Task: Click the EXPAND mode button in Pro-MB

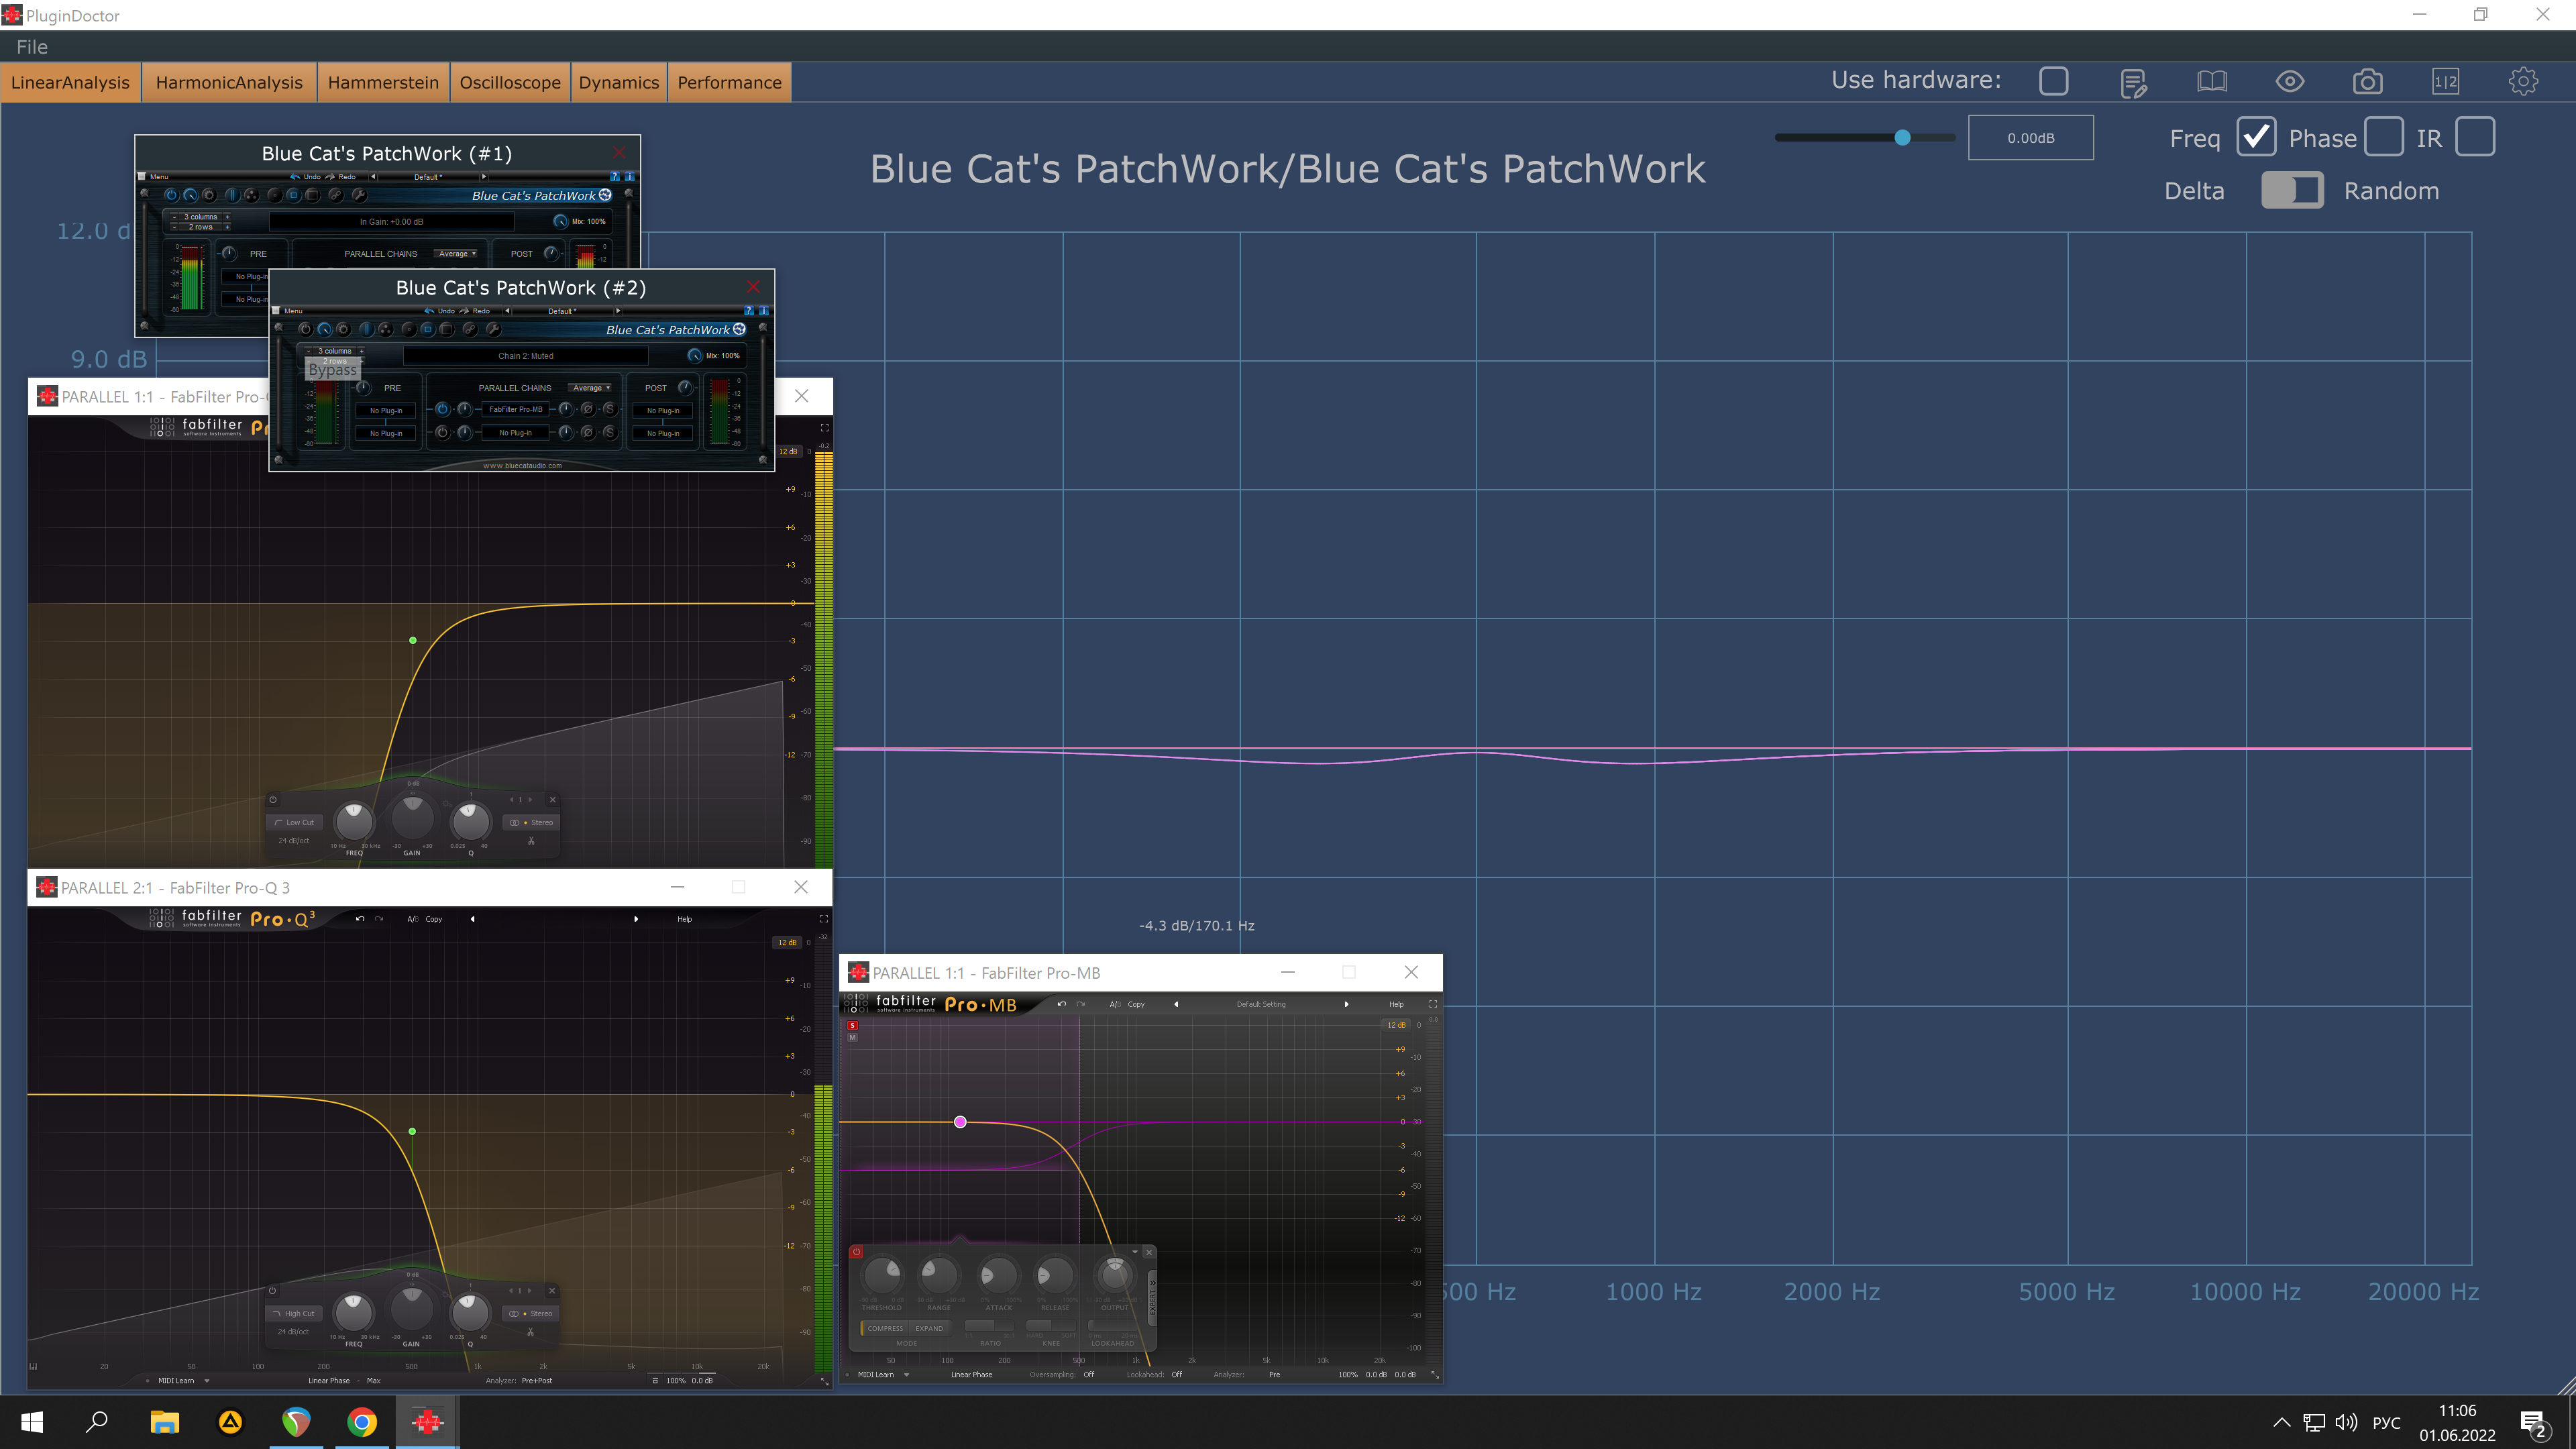Action: coord(929,1328)
